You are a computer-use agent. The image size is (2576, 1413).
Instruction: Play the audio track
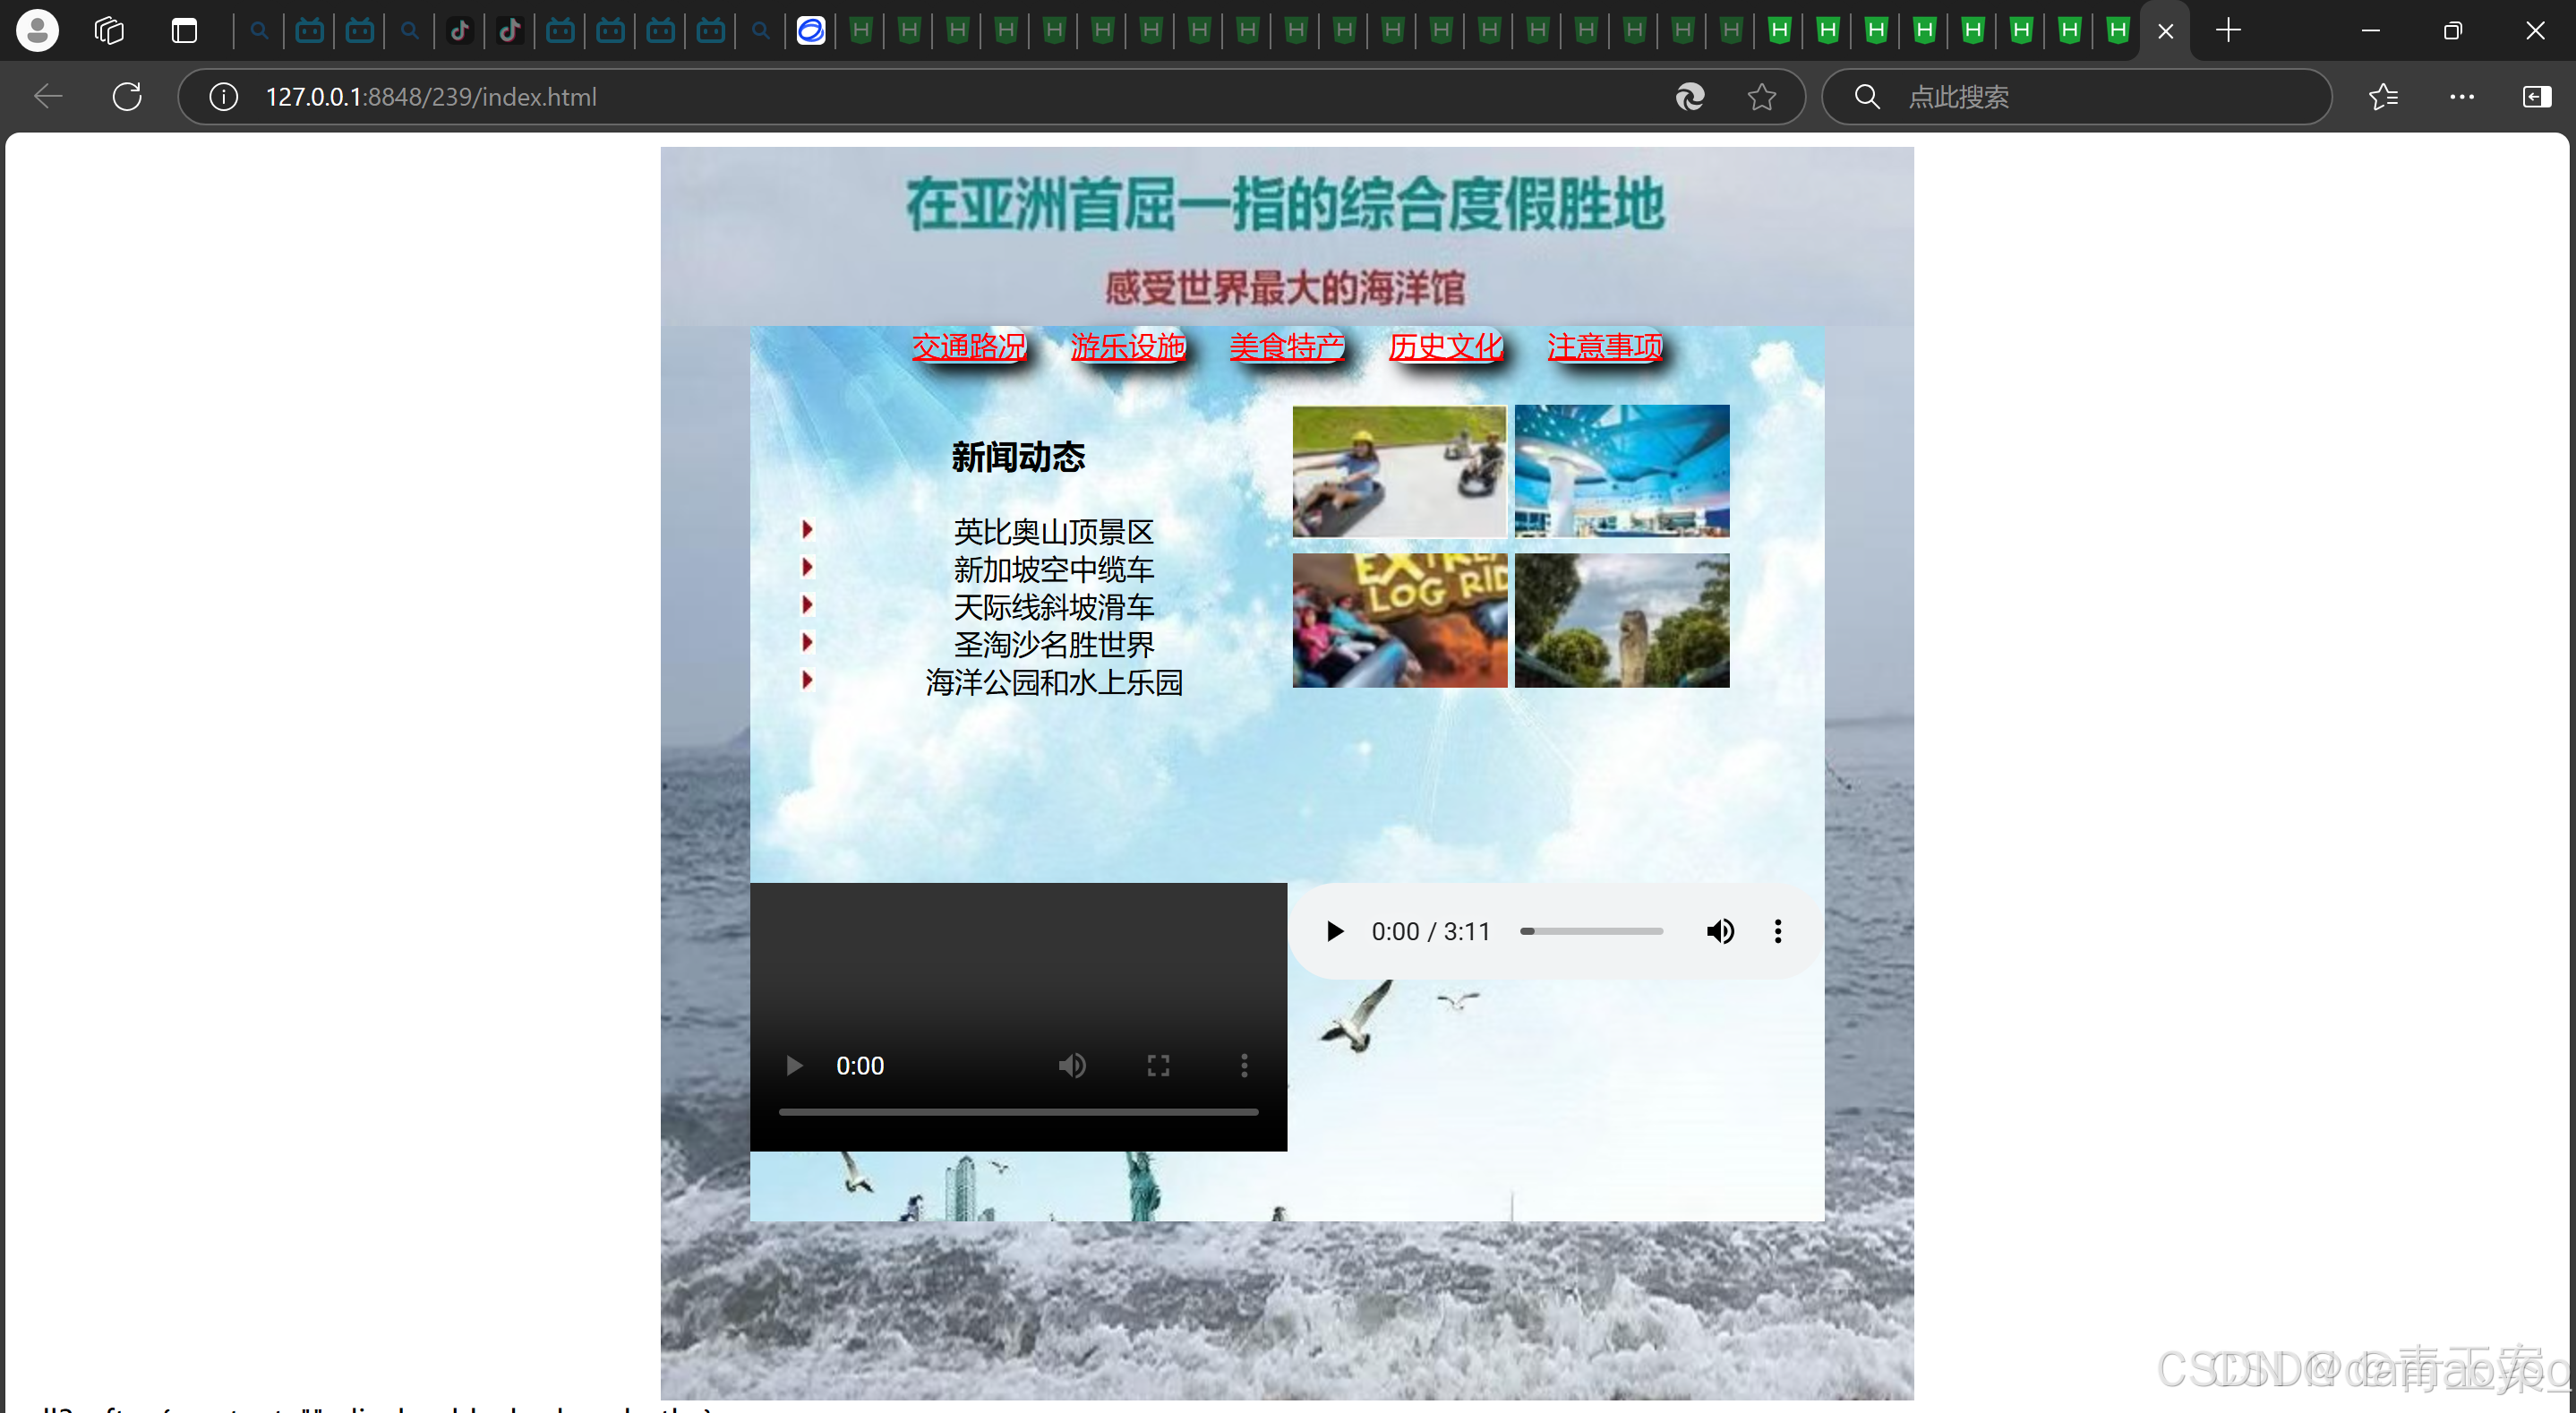(1334, 932)
